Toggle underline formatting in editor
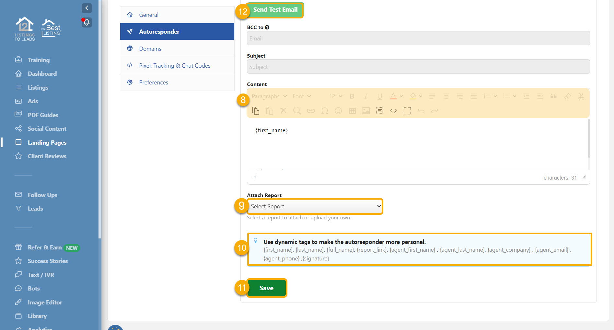This screenshot has width=614, height=330. click(x=379, y=96)
